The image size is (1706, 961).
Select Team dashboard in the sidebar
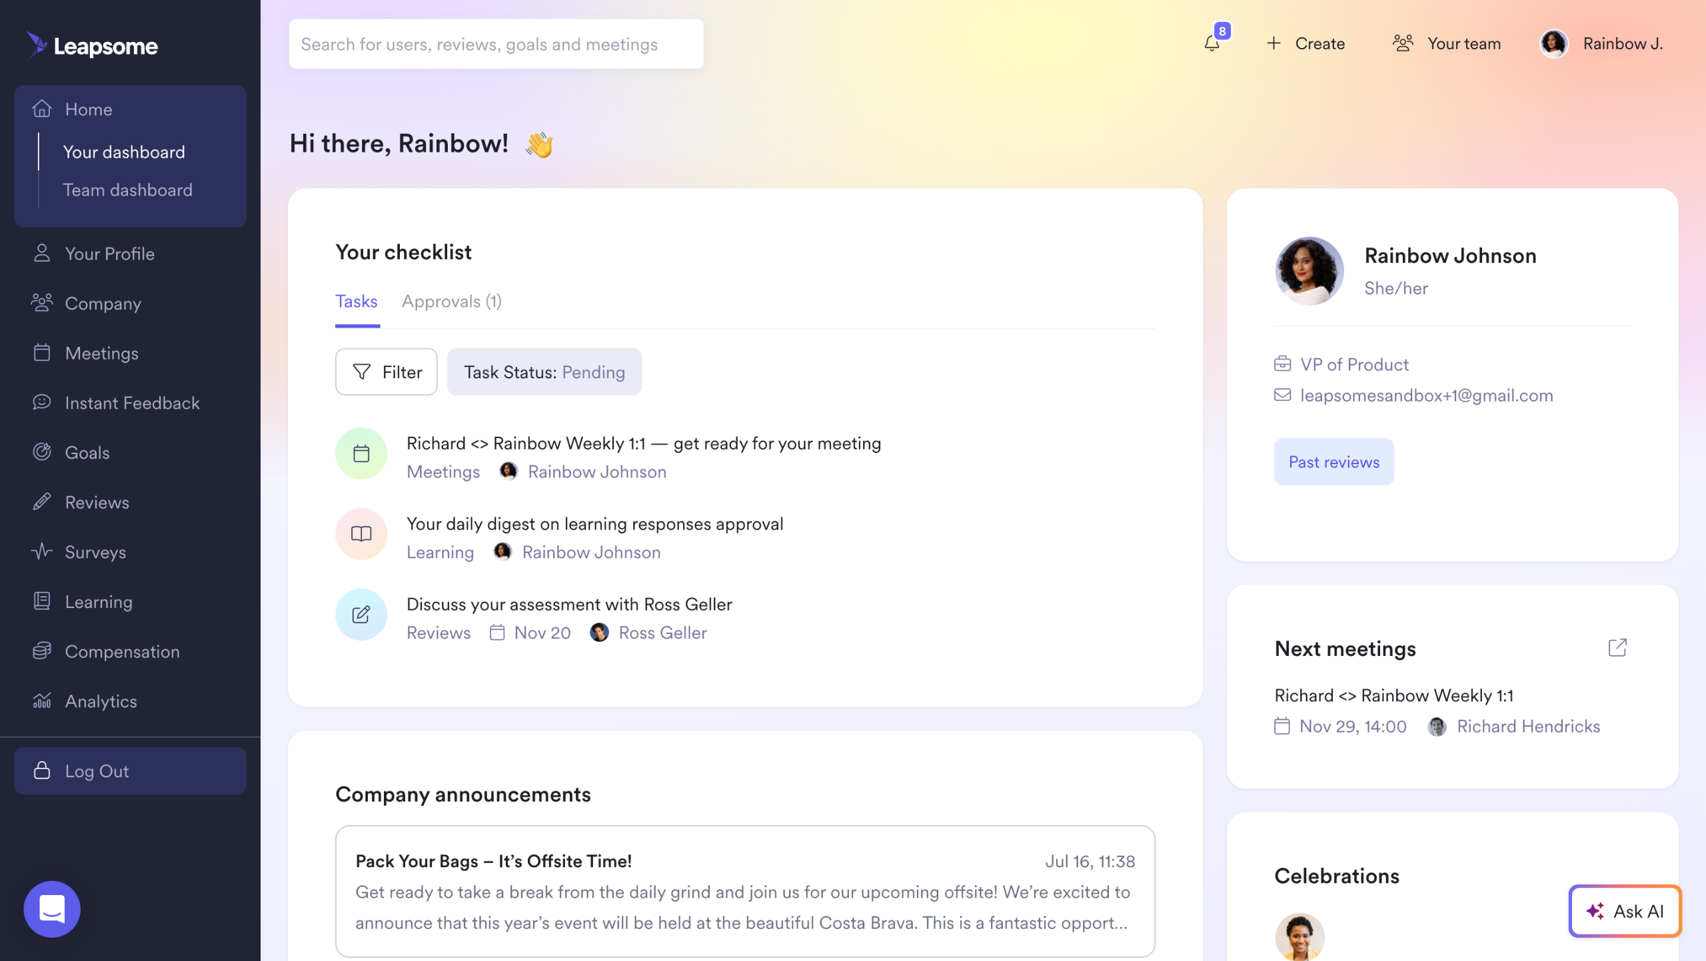pos(127,190)
